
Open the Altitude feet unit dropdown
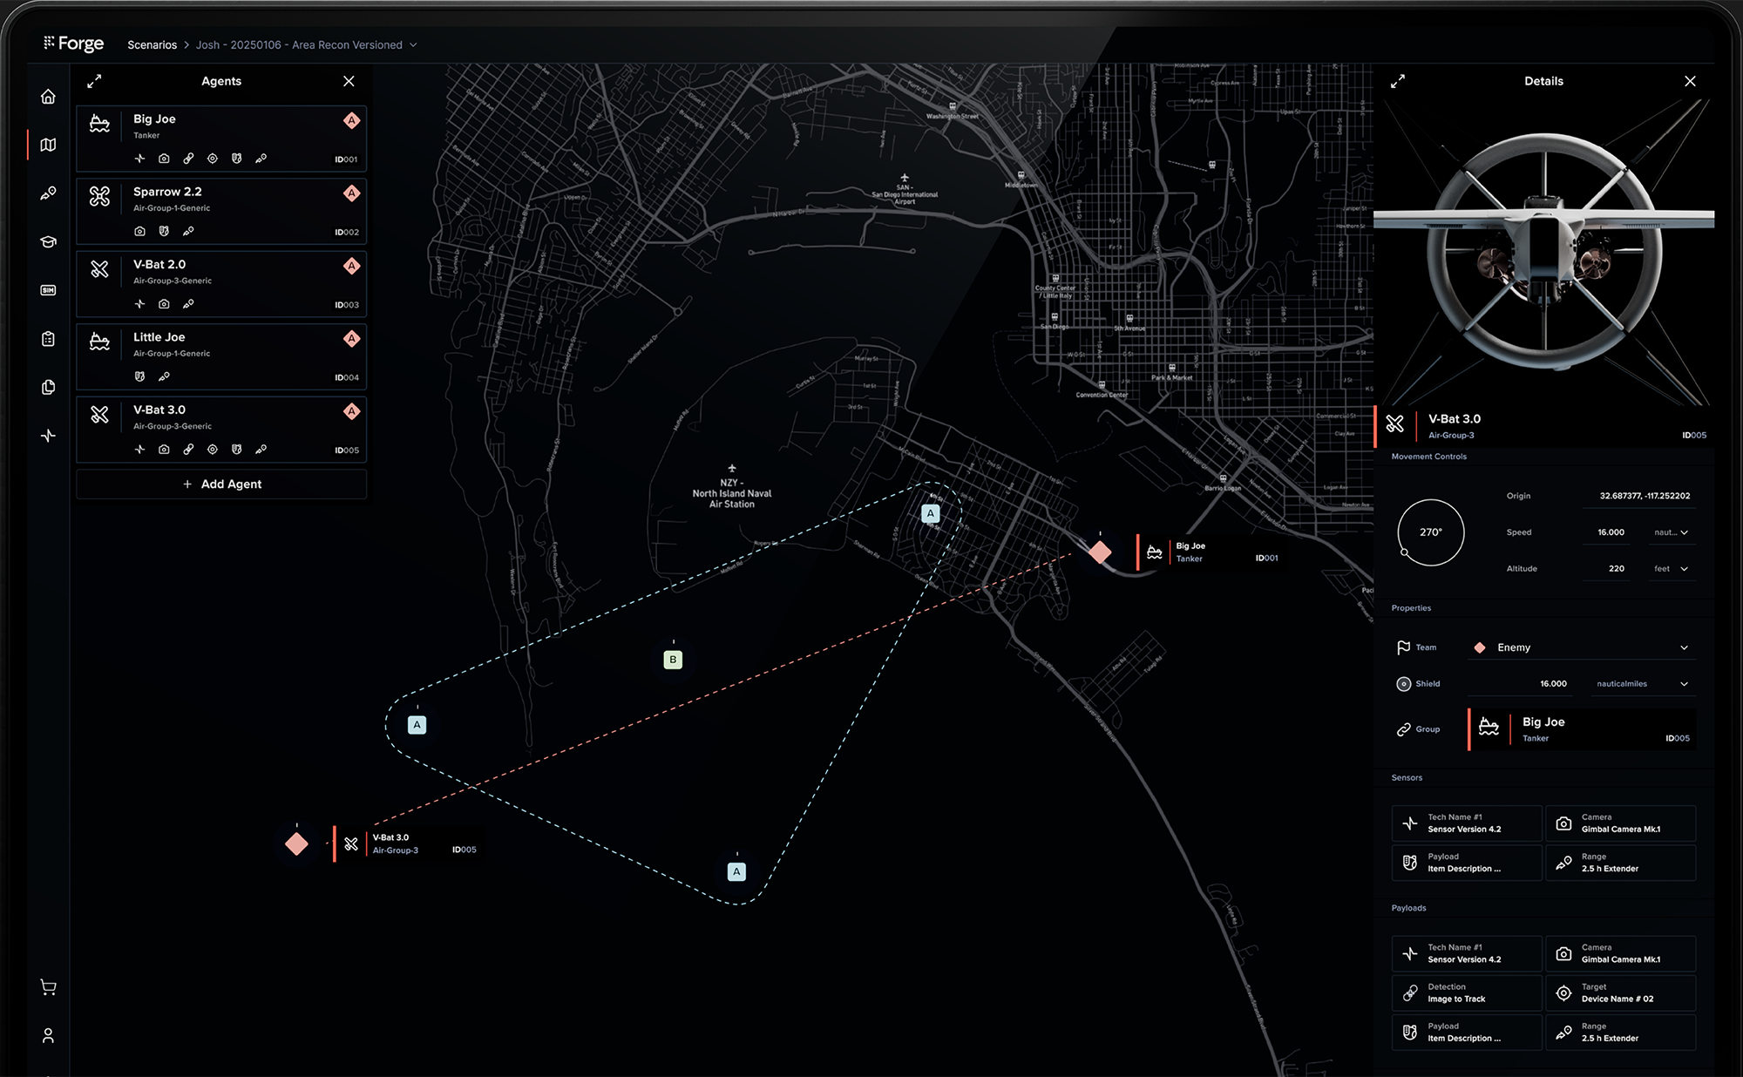click(x=1672, y=569)
